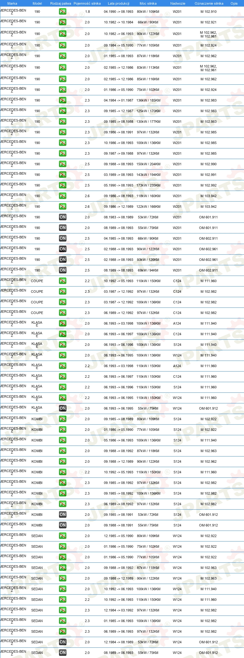Click the Lata produkcji column header
244x658 pixels.
[x=119, y=3]
